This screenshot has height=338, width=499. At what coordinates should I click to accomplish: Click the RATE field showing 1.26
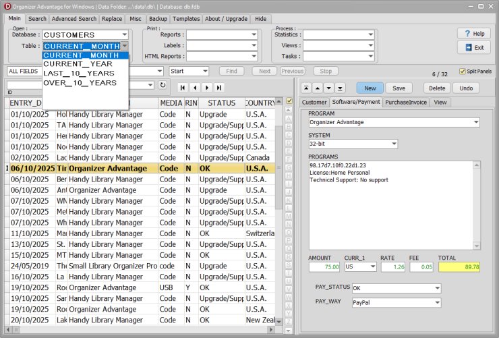point(393,266)
